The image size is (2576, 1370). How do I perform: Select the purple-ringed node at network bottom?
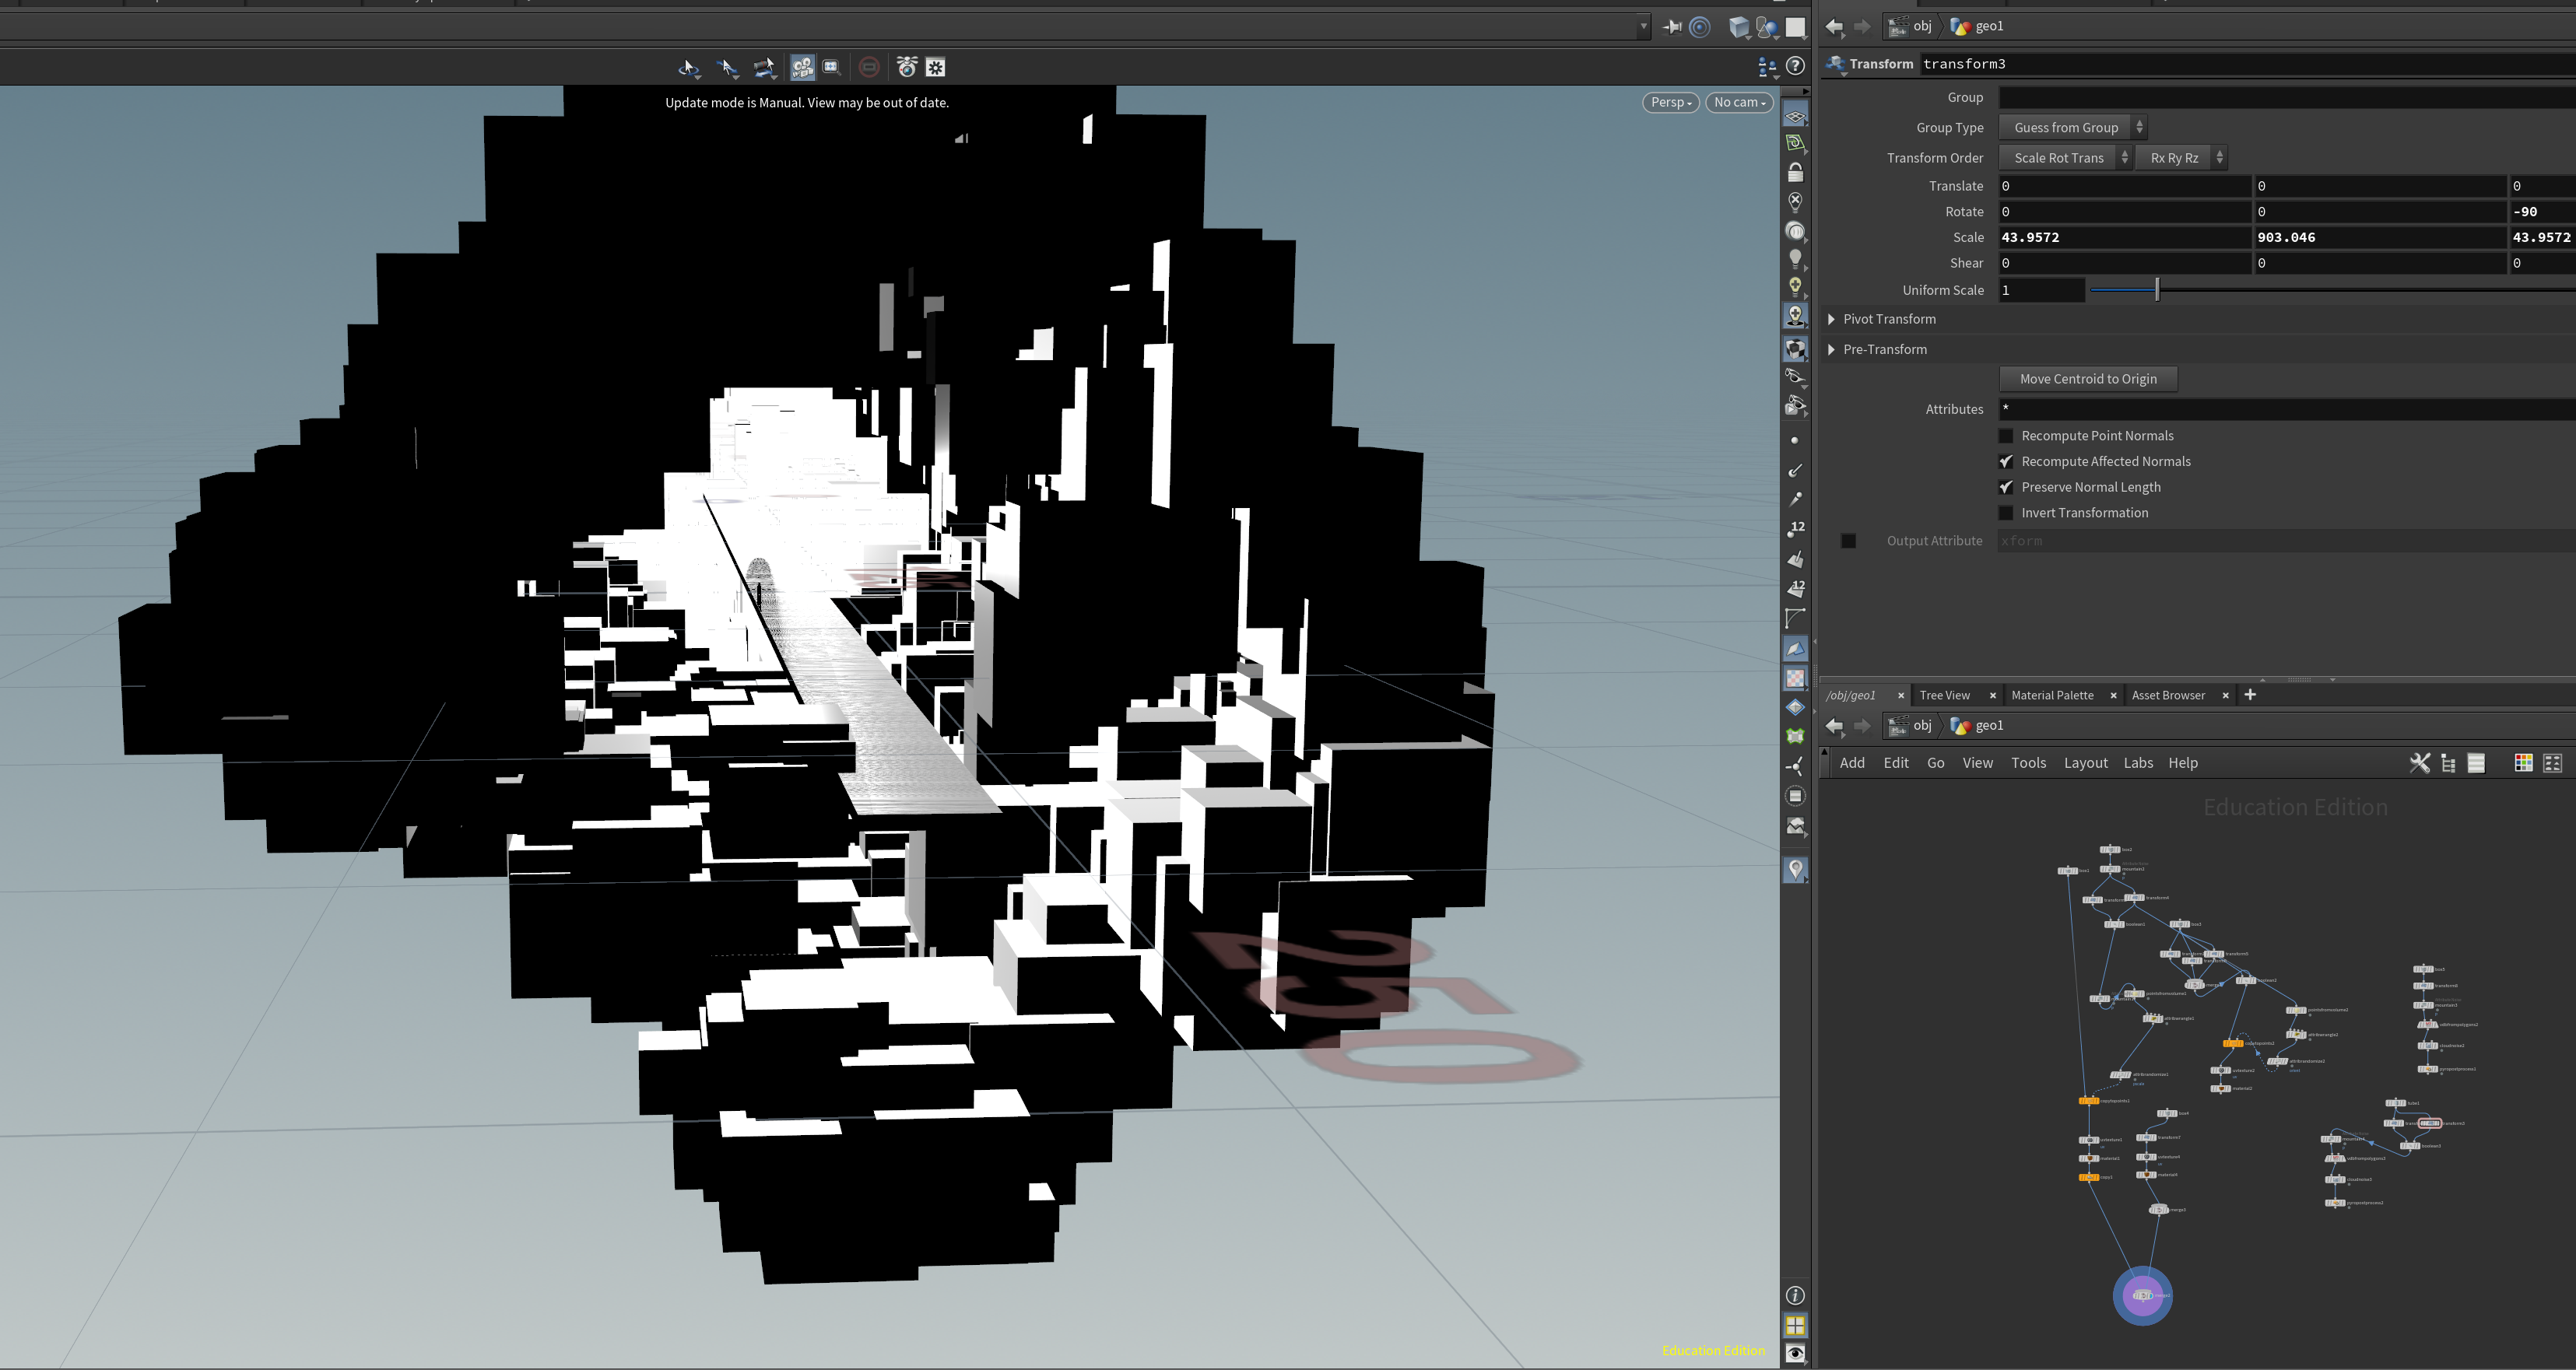click(x=2142, y=1296)
